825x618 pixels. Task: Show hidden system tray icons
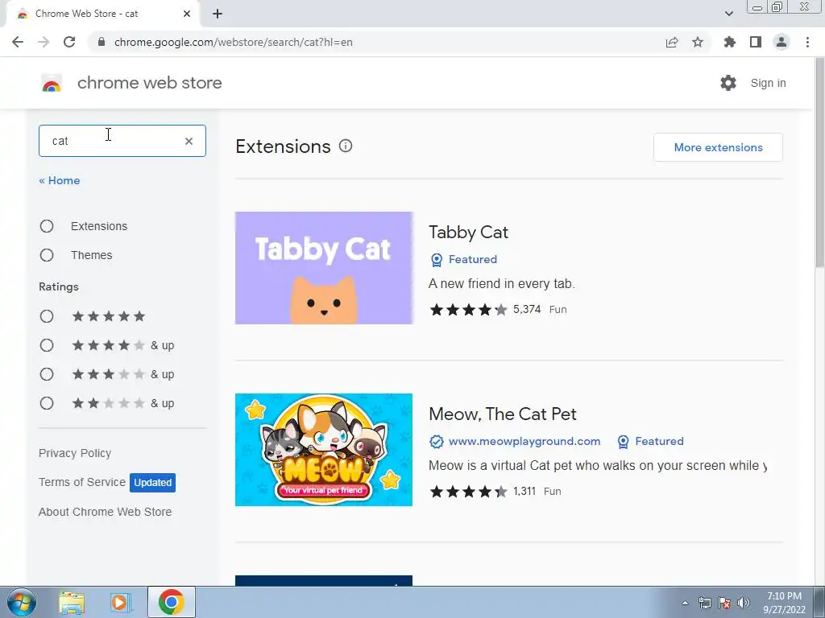(685, 603)
